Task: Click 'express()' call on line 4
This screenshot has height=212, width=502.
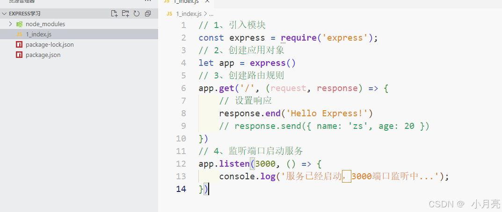Action: coord(273,63)
